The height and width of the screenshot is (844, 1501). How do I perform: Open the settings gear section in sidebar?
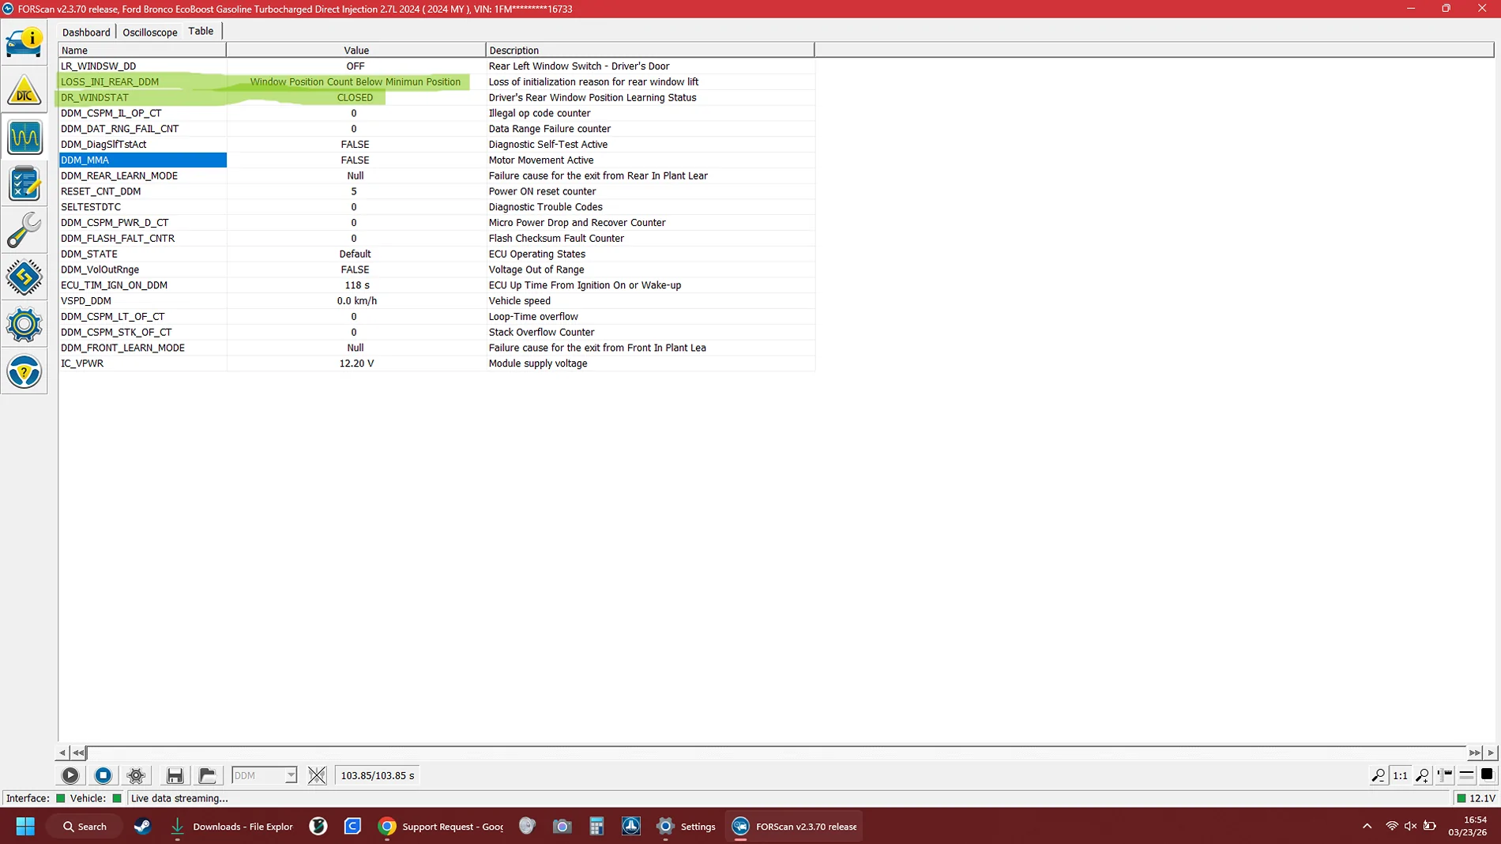click(24, 325)
